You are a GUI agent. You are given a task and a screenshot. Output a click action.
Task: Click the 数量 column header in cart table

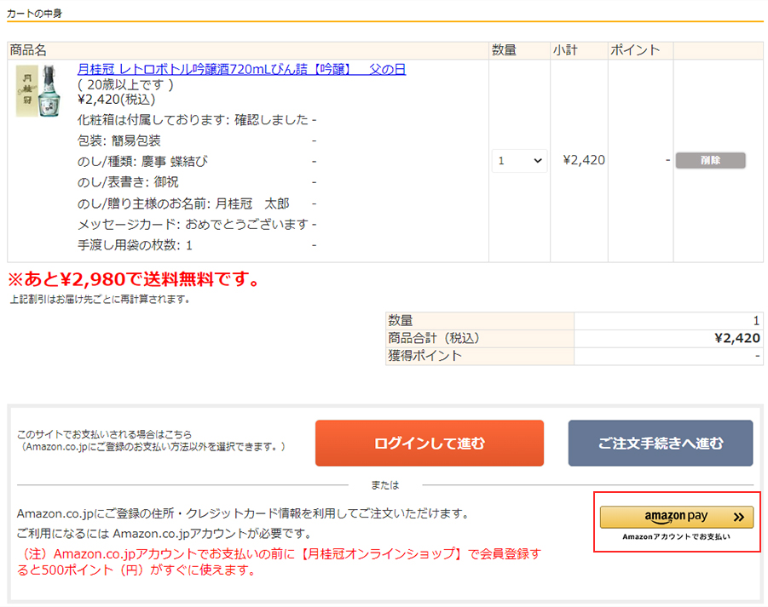click(x=504, y=50)
